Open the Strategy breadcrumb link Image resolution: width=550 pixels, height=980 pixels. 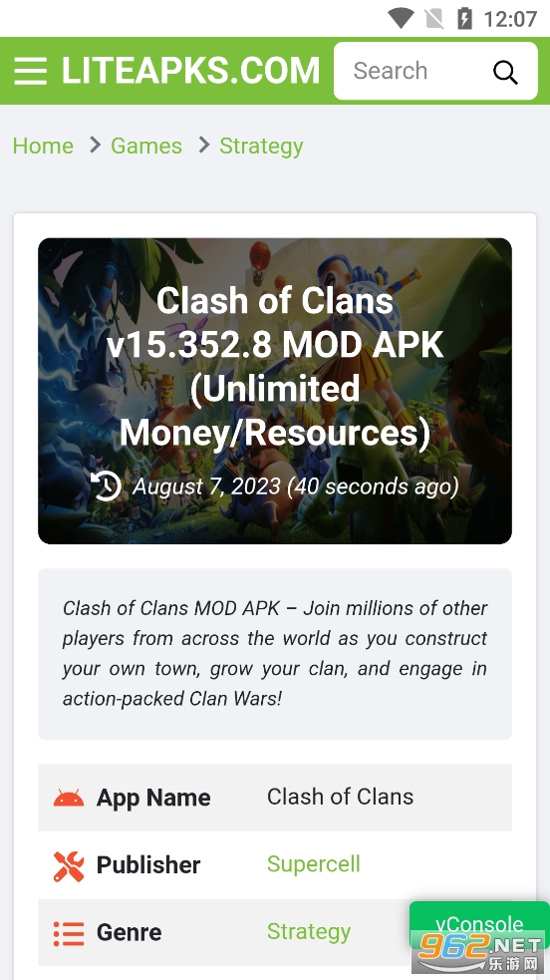point(262,146)
